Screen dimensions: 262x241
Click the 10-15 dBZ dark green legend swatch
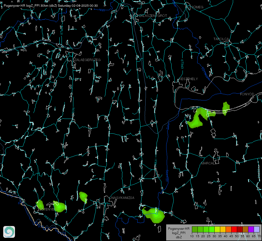point(195,229)
